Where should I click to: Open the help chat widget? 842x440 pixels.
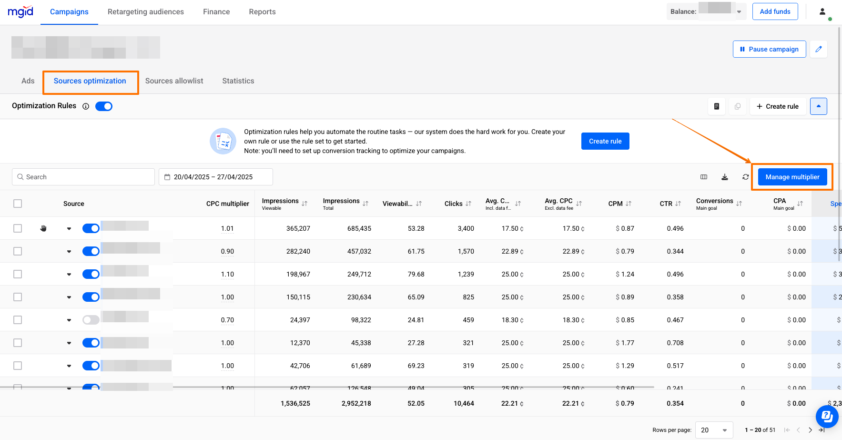pyautogui.click(x=827, y=417)
